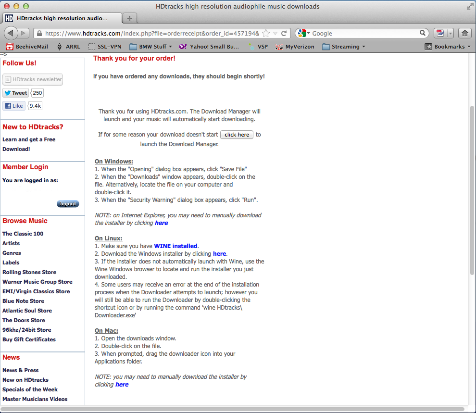
Task: Select the HDtracks browser tab
Action: click(62, 18)
